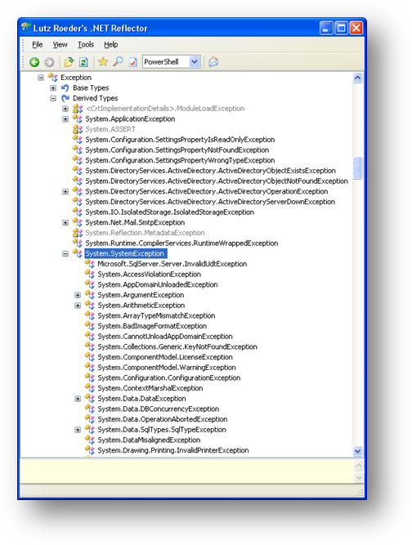Click the yellow star Bookmarks icon
Viewport: 412px width, 545px height.
103,62
